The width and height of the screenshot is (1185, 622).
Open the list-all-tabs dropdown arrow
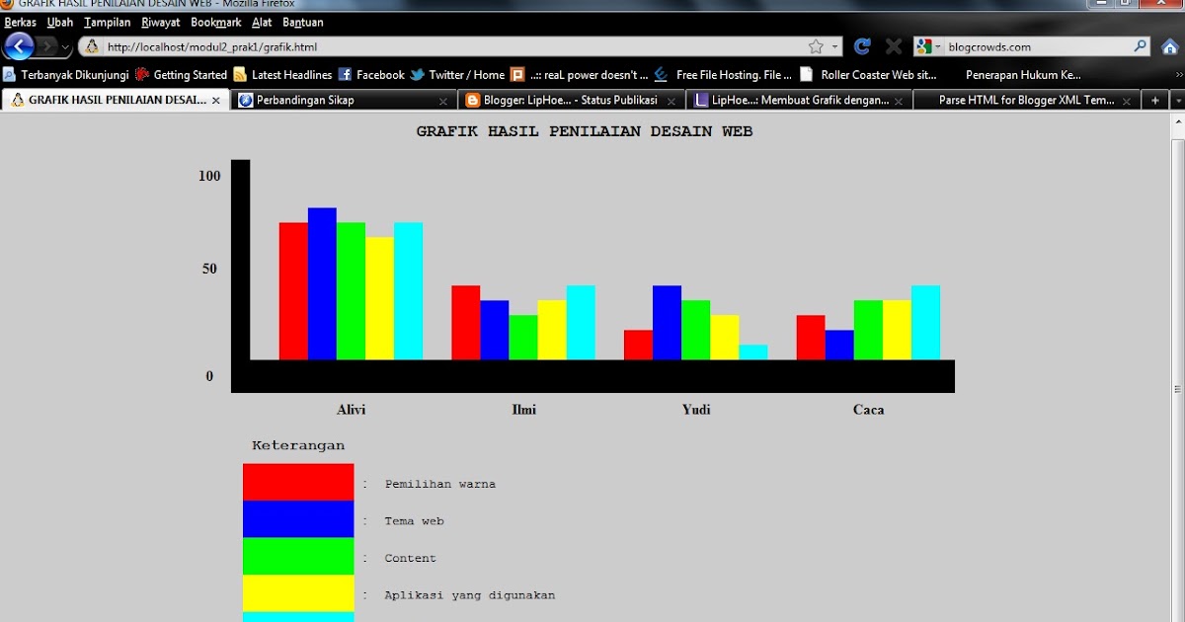point(1177,100)
